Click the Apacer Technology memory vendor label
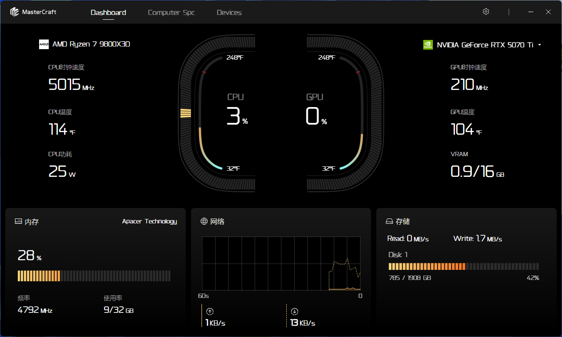This screenshot has width=562, height=337. (150, 222)
